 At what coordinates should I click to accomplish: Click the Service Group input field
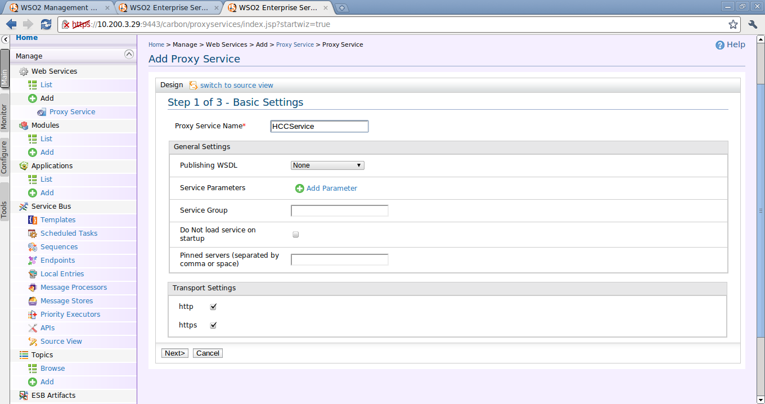[339, 210]
